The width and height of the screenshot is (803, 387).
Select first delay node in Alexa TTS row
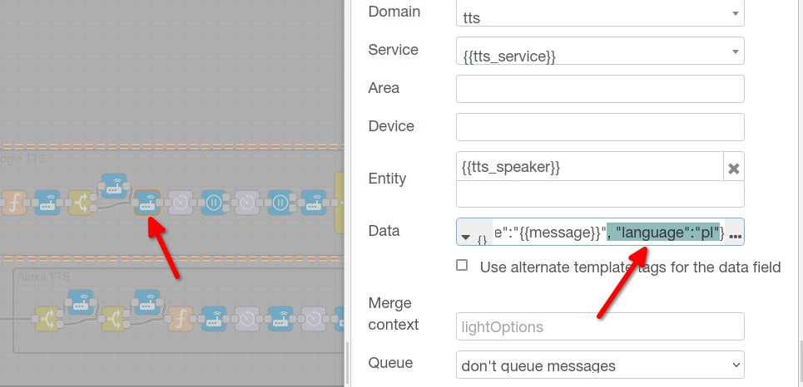(x=247, y=319)
